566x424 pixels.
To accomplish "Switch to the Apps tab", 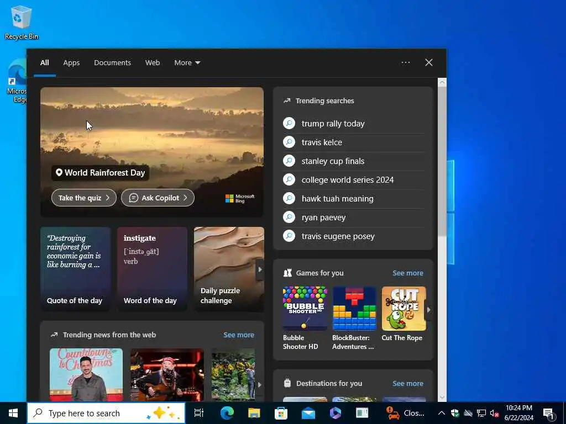I will click(x=71, y=63).
